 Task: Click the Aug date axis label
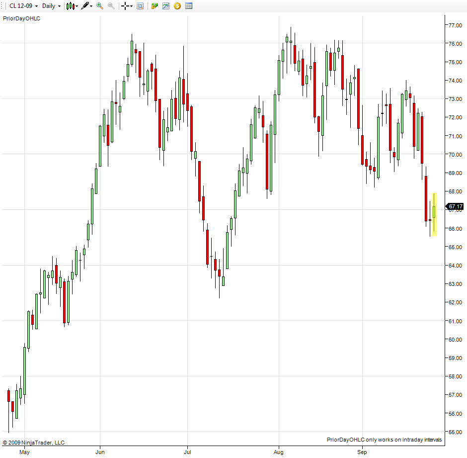[x=279, y=452]
